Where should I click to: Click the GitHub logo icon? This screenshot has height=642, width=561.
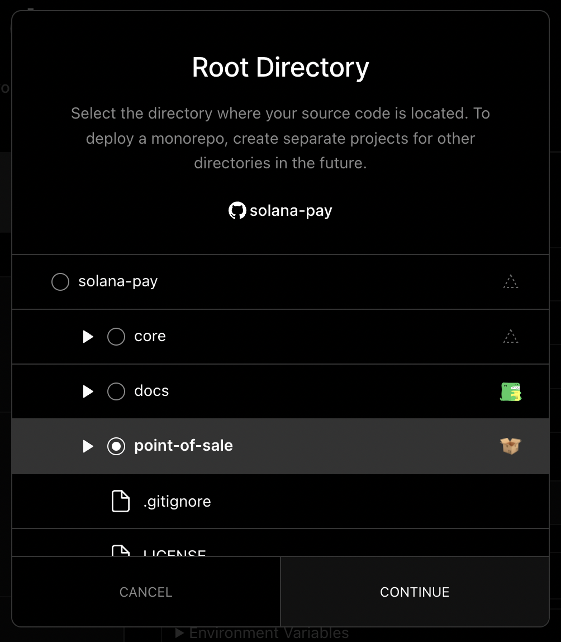point(237,210)
